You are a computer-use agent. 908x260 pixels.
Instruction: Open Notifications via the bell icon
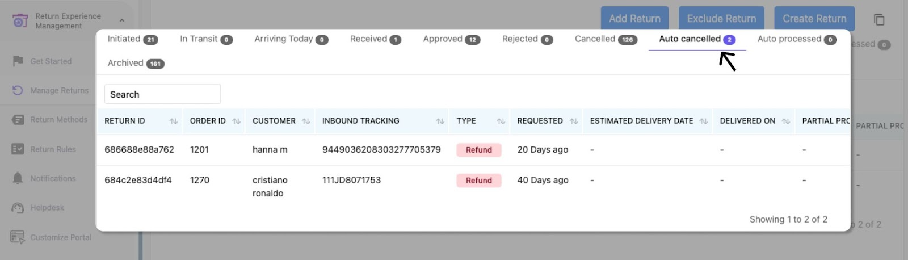[x=18, y=178]
